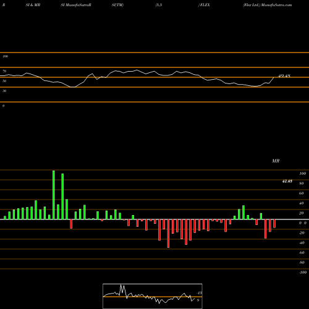The image size is (309, 309).
Task: Click the MR axis label '-100'
Action: (303, 273)
